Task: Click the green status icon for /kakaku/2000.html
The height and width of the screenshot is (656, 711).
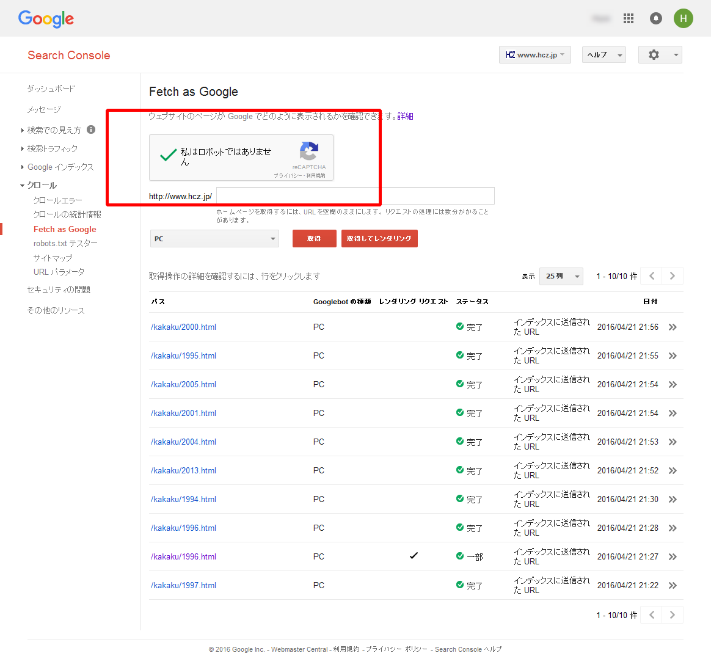Action: pyautogui.click(x=460, y=326)
